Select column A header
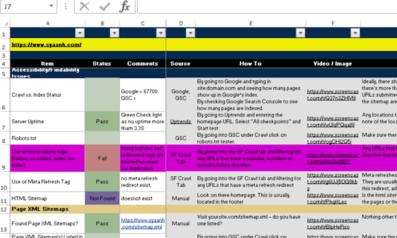This screenshot has width=397, height=238. tap(48, 23)
